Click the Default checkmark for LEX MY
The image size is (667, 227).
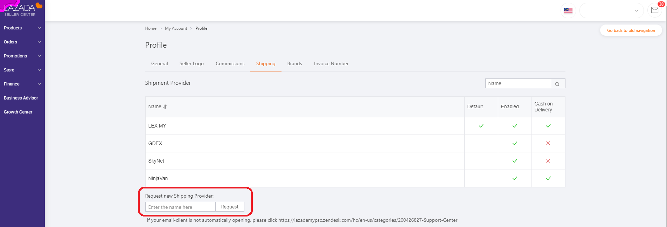pos(481,126)
